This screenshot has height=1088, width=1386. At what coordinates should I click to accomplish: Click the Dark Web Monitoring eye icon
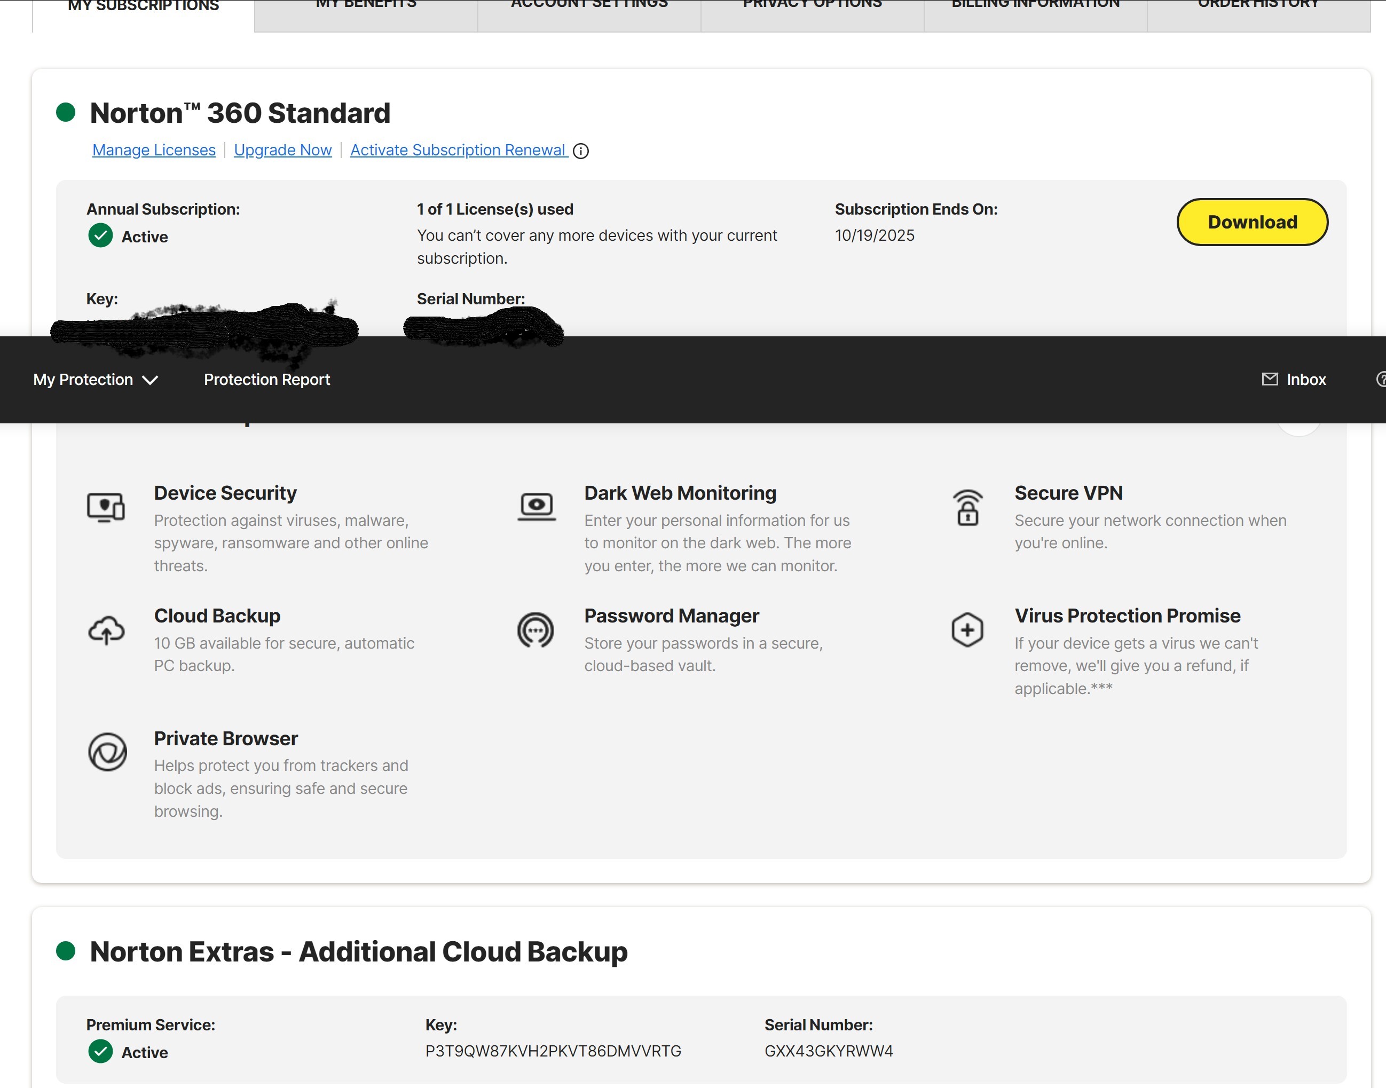tap(537, 507)
